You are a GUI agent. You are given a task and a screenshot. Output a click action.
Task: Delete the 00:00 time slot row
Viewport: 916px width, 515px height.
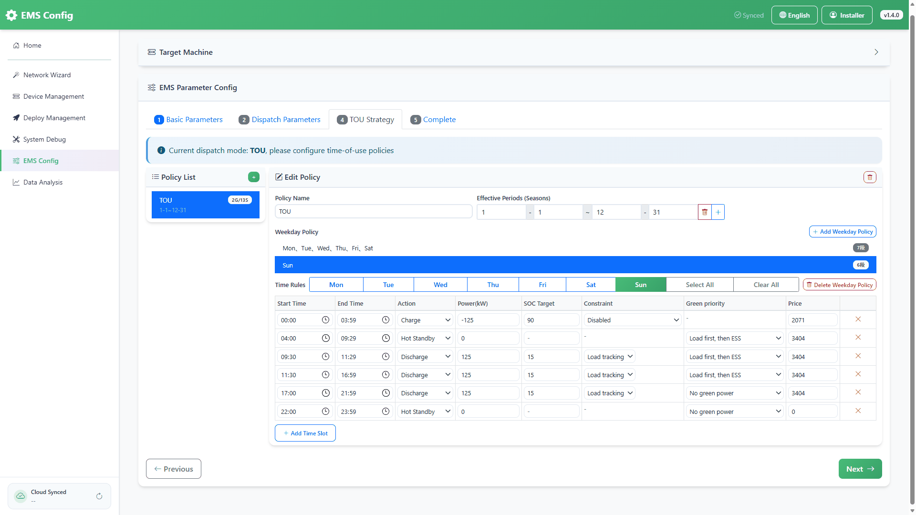[x=858, y=319]
